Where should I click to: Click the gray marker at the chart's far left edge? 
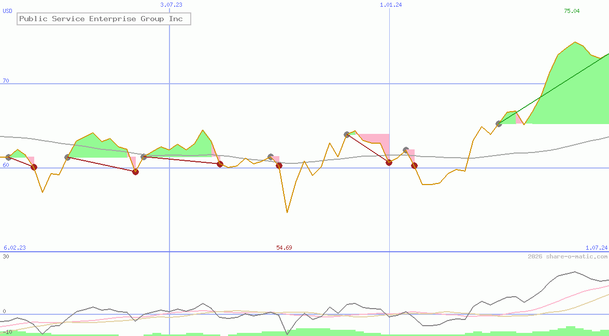coord(8,157)
